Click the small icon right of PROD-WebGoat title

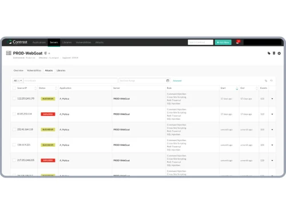pos(46,53)
